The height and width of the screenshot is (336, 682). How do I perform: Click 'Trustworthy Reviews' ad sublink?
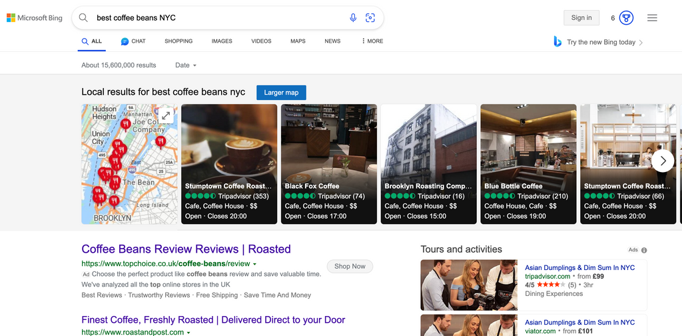[159, 295]
